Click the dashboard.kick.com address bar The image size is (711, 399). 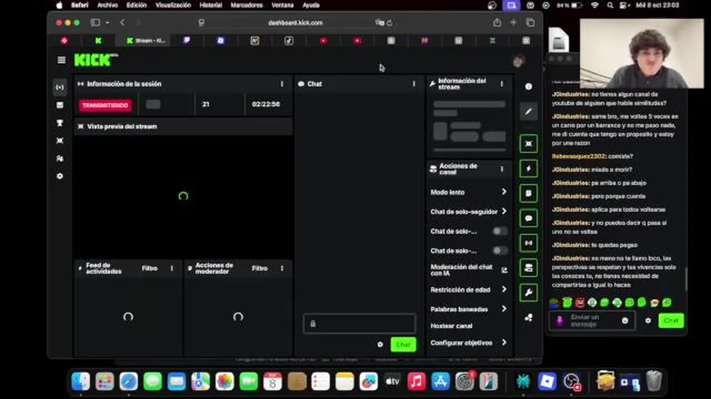tap(295, 23)
